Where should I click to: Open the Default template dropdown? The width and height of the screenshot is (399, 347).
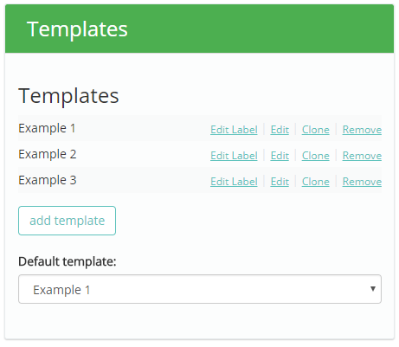(x=200, y=289)
